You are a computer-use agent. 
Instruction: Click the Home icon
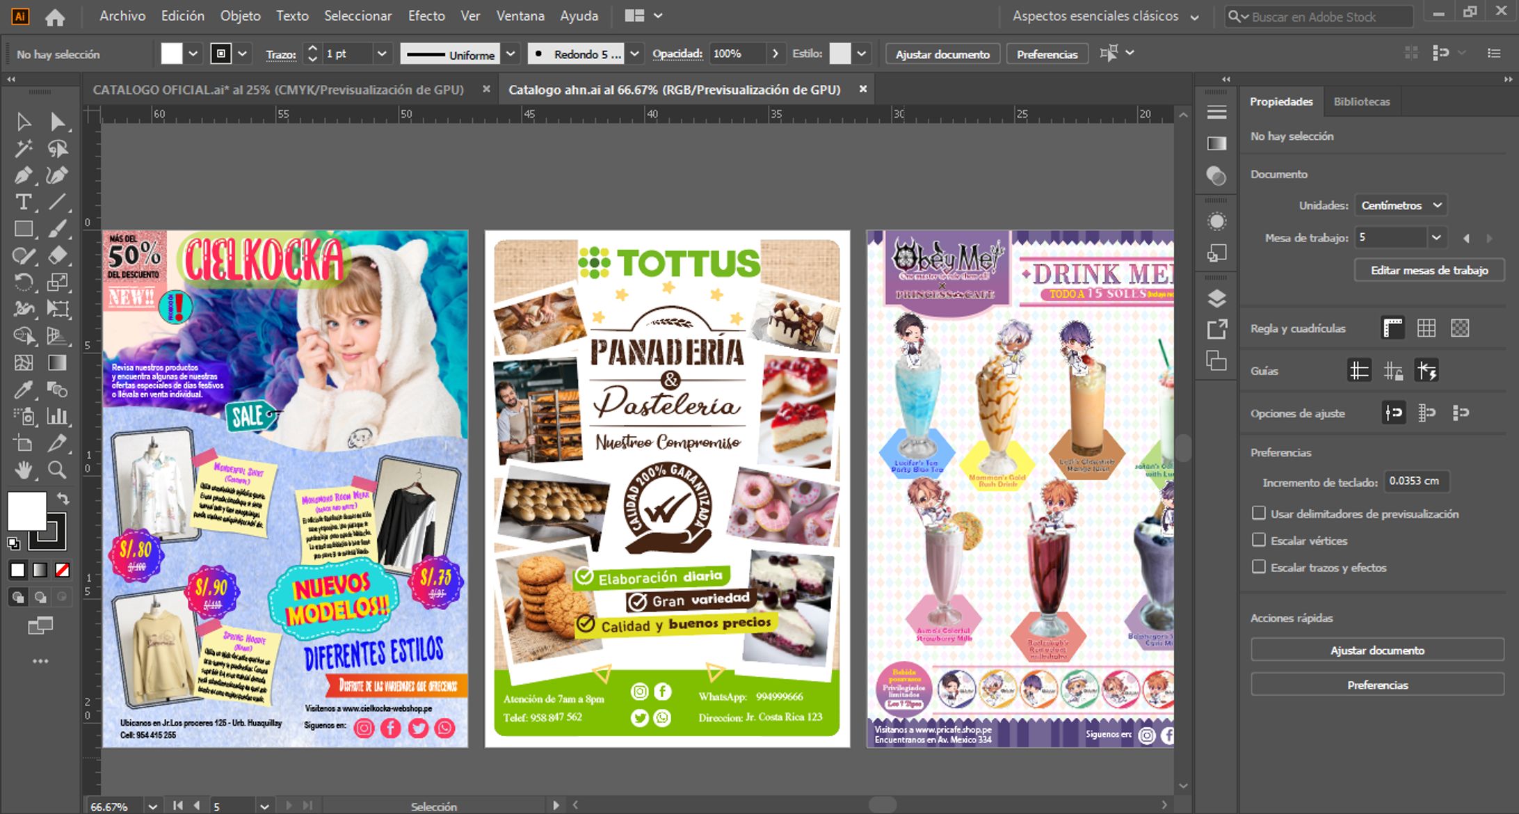click(55, 17)
